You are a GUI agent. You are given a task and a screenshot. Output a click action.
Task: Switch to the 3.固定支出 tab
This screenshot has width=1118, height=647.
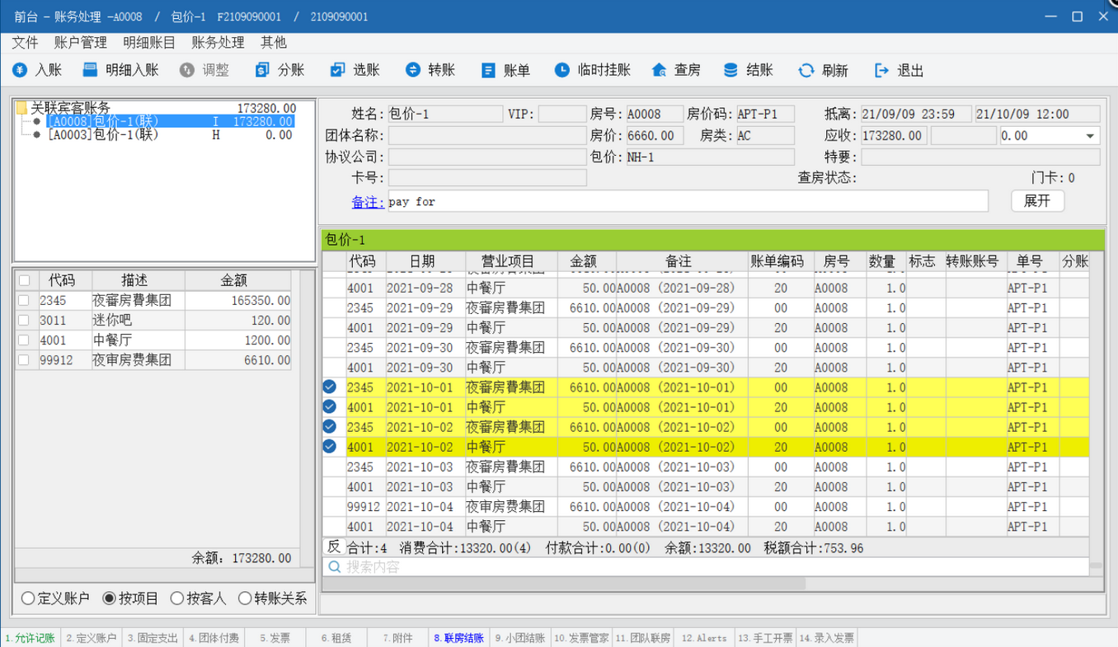[x=153, y=638]
